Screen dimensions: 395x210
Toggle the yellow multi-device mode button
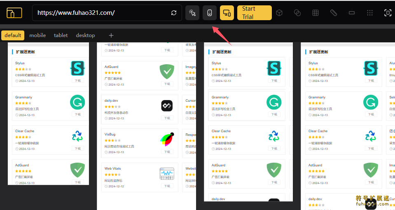coord(227,13)
